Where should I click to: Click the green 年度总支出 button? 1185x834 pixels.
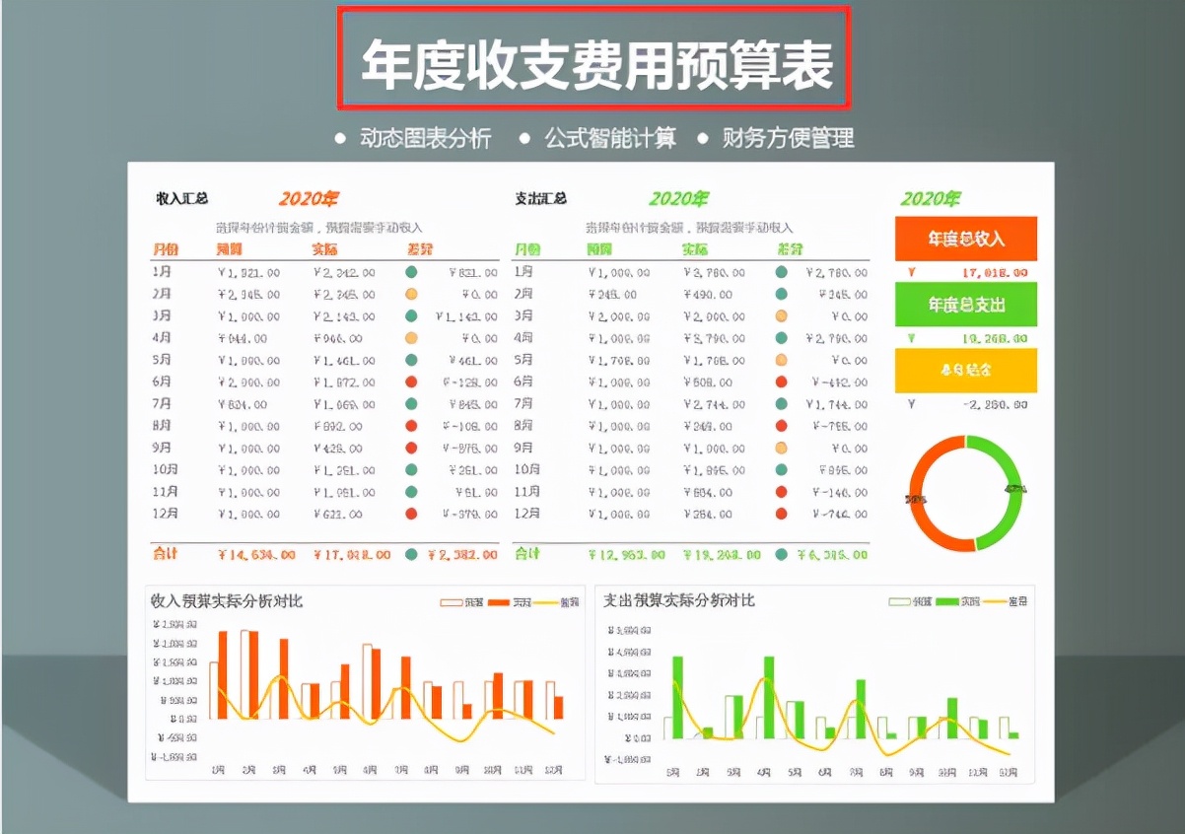coord(964,305)
